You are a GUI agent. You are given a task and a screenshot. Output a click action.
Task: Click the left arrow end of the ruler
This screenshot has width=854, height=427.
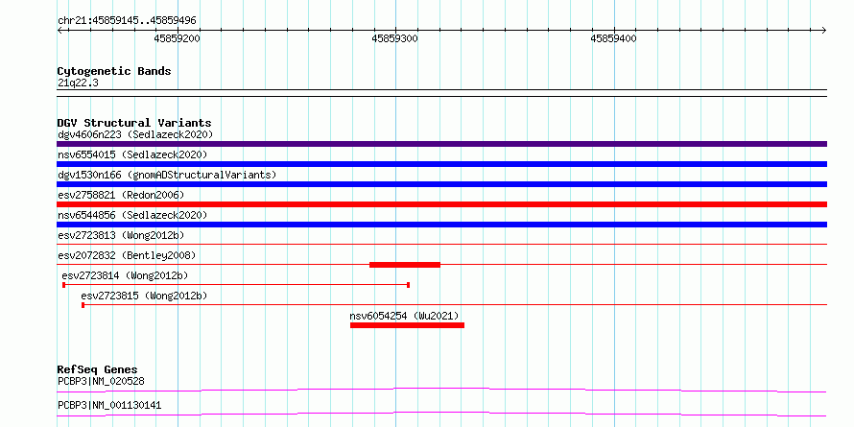59,30
